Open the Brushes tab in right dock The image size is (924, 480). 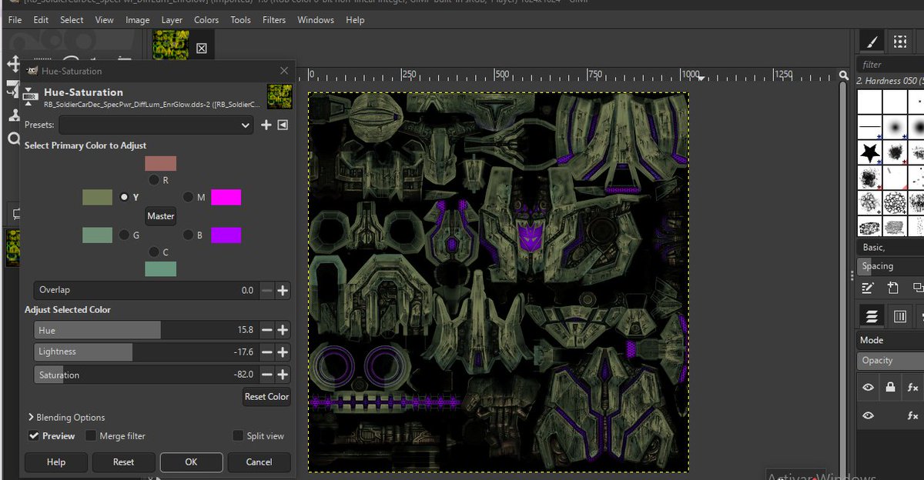pyautogui.click(x=872, y=42)
